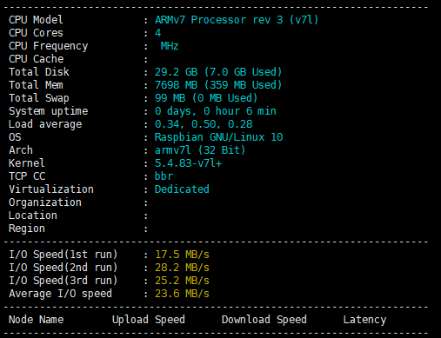Select the 1st run I/O speed 17.5 MB/s
441x338 pixels.
[182, 255]
